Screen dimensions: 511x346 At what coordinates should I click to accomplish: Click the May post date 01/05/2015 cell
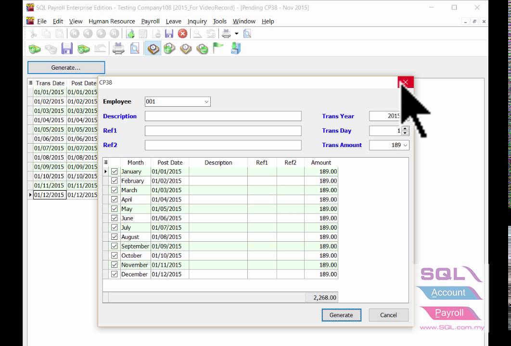(x=170, y=209)
